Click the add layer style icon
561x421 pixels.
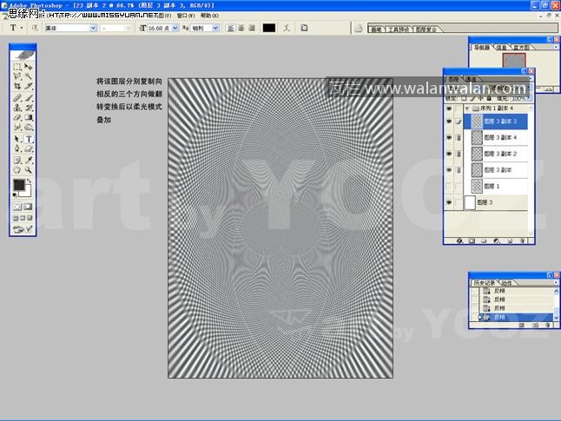(459, 240)
